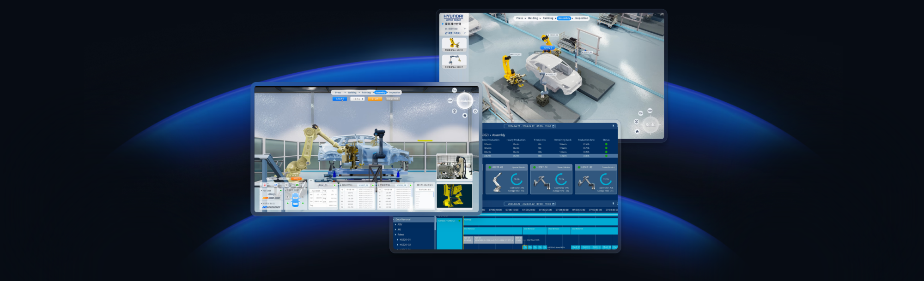Click round Build dial button
Image resolution: width=924 pixels, height=281 pixels.
point(650,124)
